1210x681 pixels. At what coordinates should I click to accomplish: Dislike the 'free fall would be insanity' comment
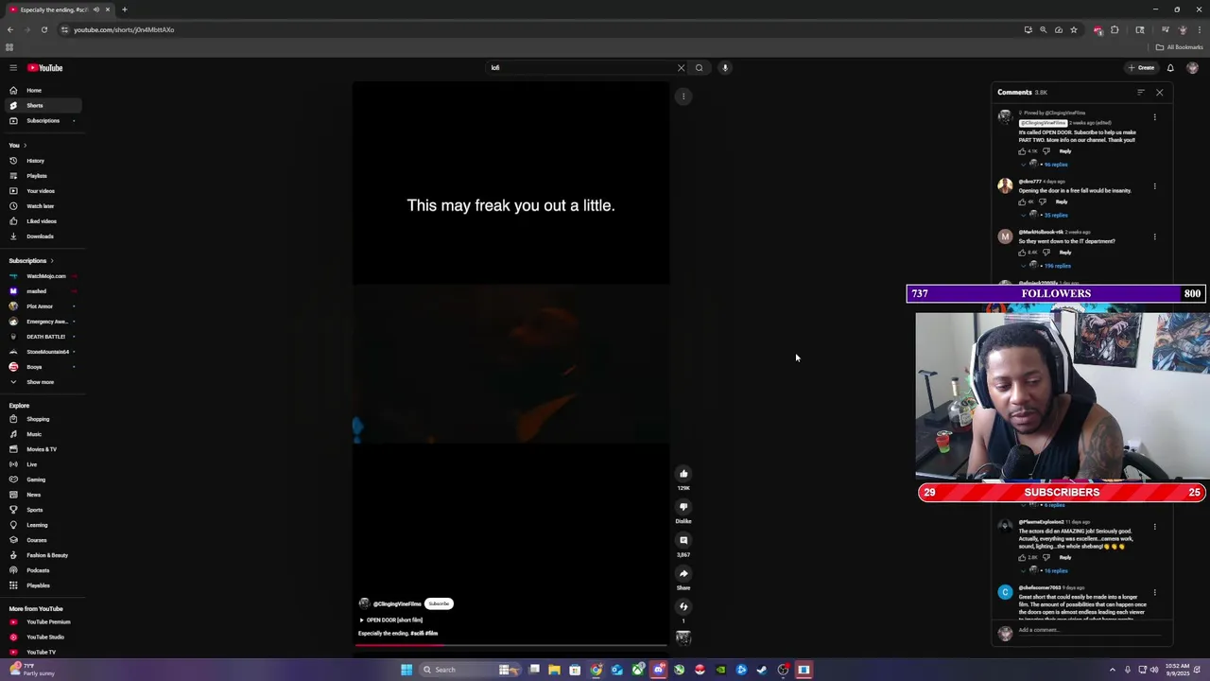(x=1043, y=201)
